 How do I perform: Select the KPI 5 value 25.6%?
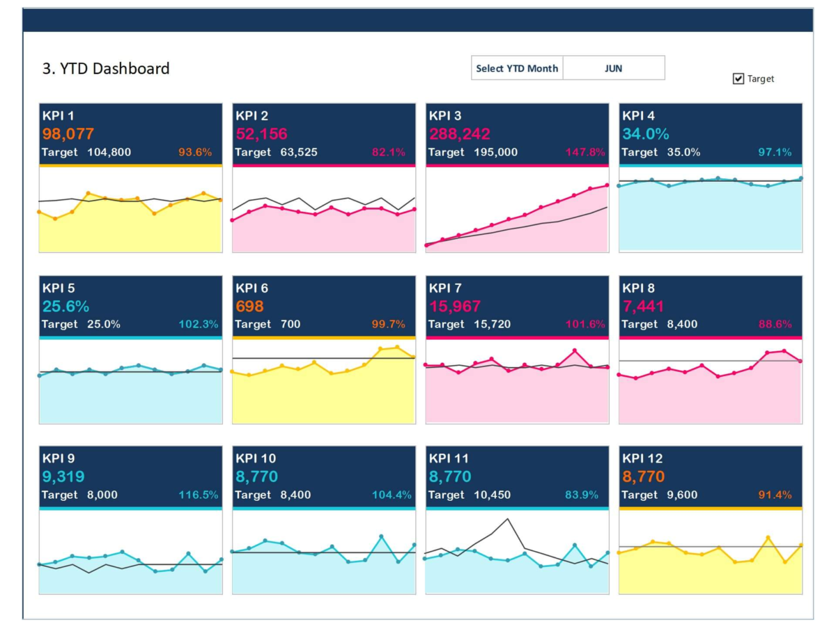point(65,306)
